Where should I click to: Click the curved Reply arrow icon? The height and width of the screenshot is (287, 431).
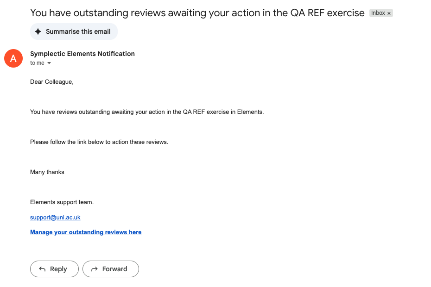[42, 269]
